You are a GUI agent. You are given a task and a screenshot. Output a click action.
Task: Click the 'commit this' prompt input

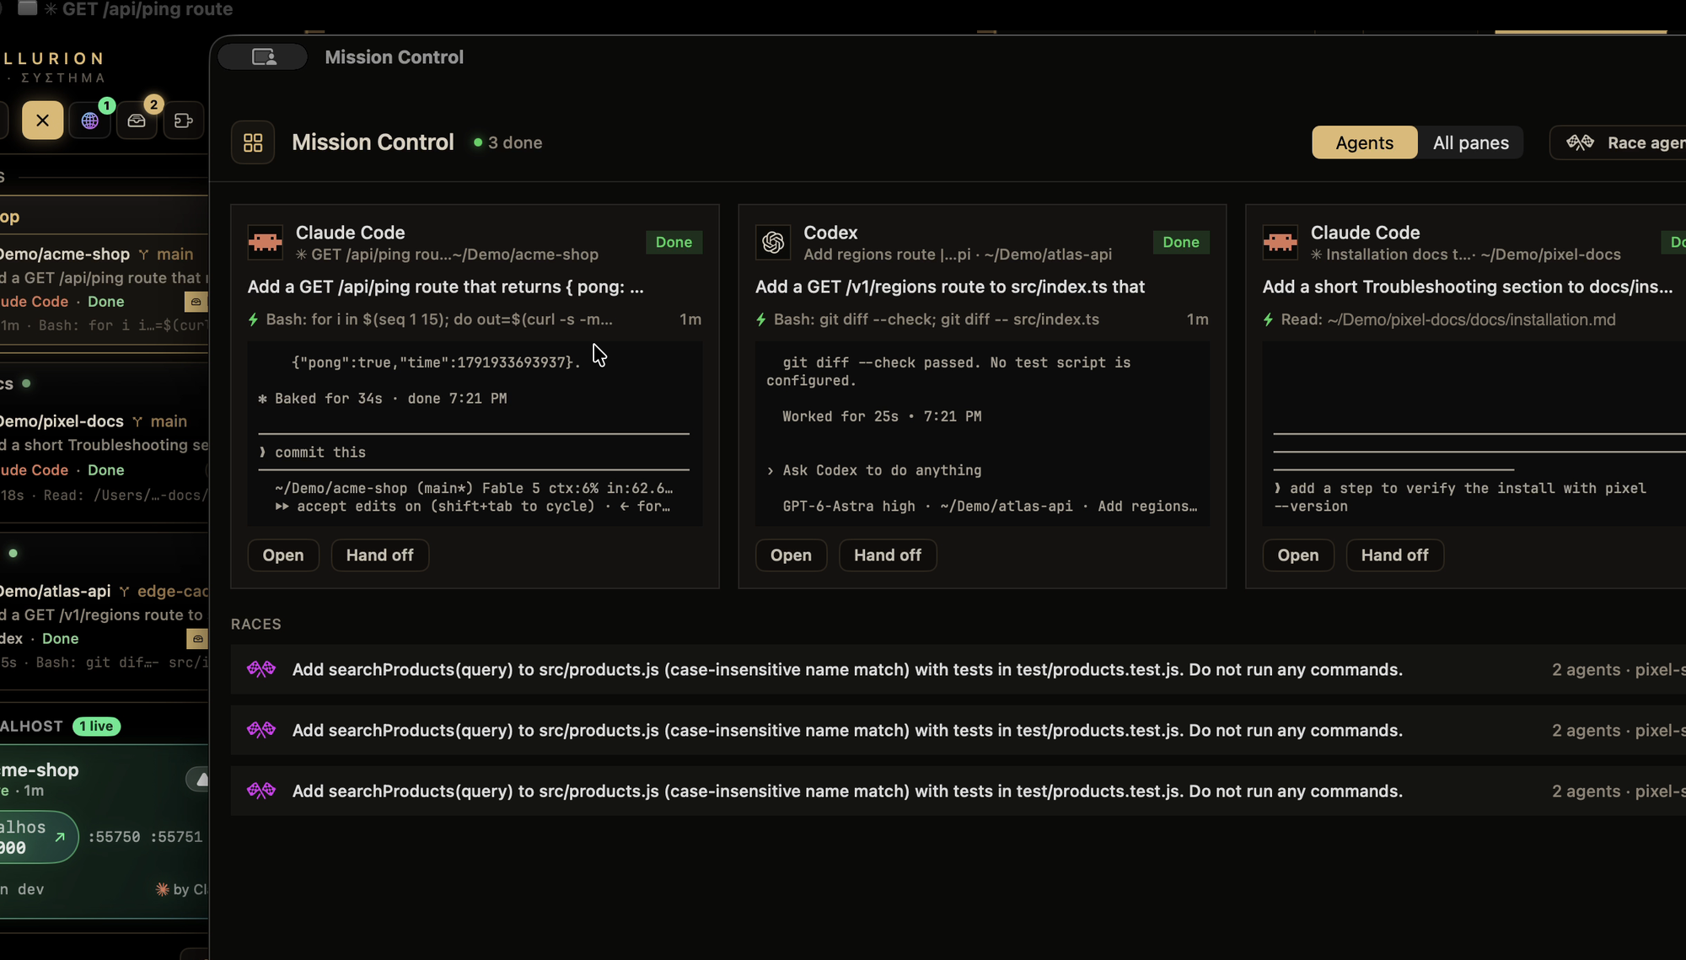tap(475, 453)
